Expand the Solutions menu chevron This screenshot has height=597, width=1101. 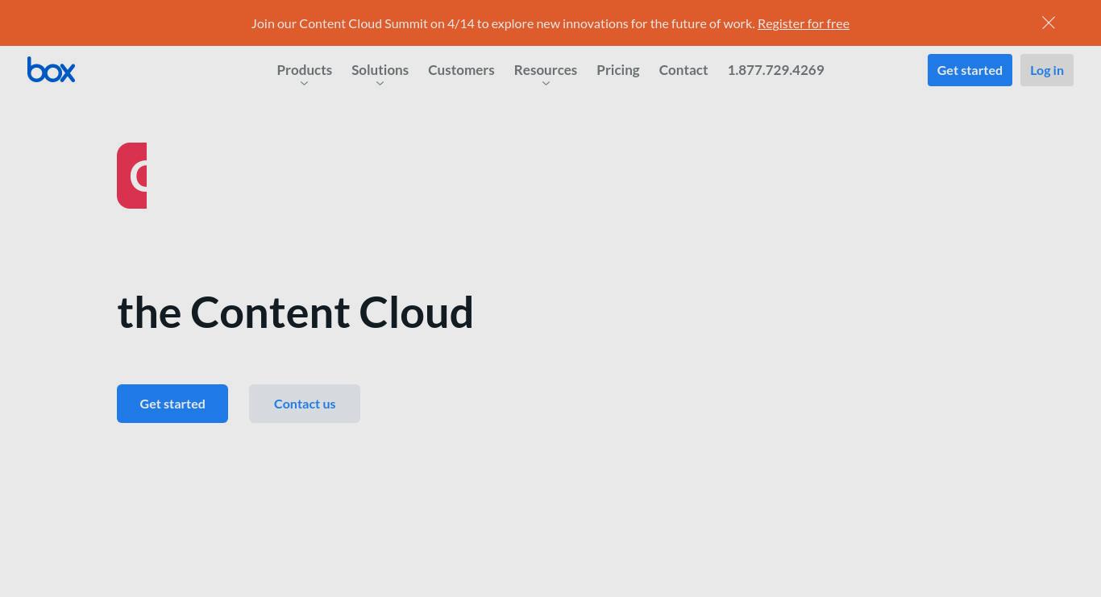pos(380,84)
